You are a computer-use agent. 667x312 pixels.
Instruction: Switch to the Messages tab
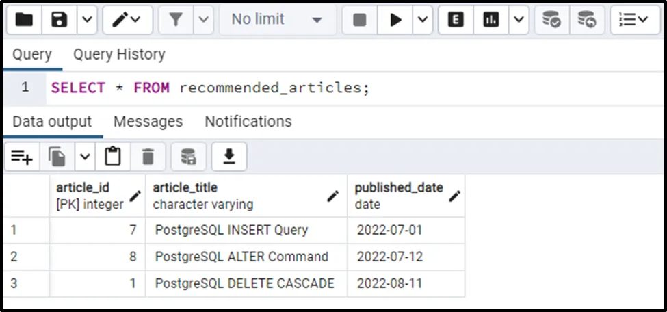tap(148, 121)
